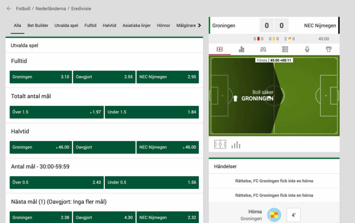The height and width of the screenshot is (223, 355).
Task: Click the first 'Rättelse, FC Groningen' event row
Action: point(274,181)
